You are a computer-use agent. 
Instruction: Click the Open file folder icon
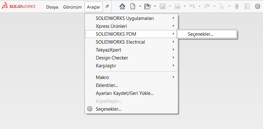pos(148,6)
